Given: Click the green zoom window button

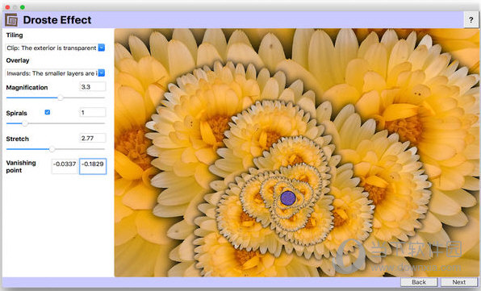Looking at the screenshot, I should tap(23, 7).
